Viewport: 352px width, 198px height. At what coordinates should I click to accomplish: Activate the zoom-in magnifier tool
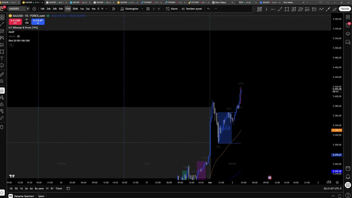click(2, 81)
